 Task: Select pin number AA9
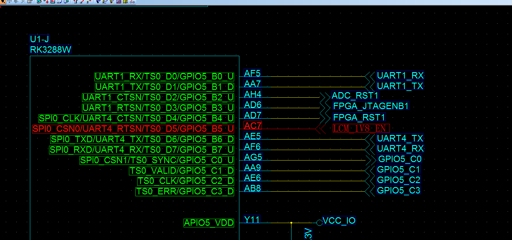[x=252, y=168]
